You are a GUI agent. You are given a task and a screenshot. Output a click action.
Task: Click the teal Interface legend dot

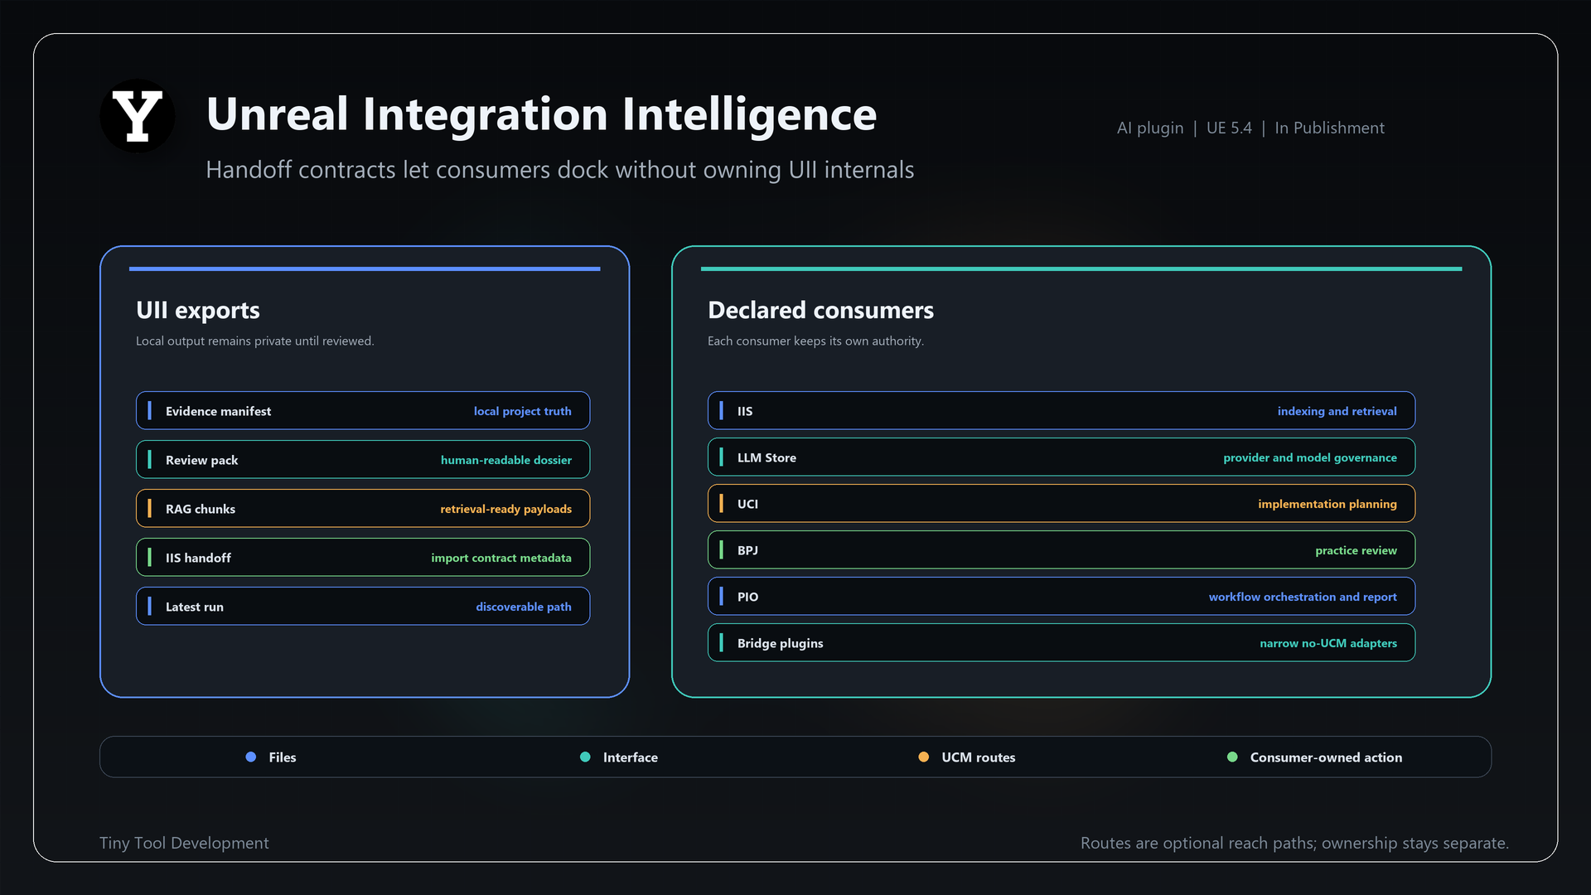click(x=585, y=757)
